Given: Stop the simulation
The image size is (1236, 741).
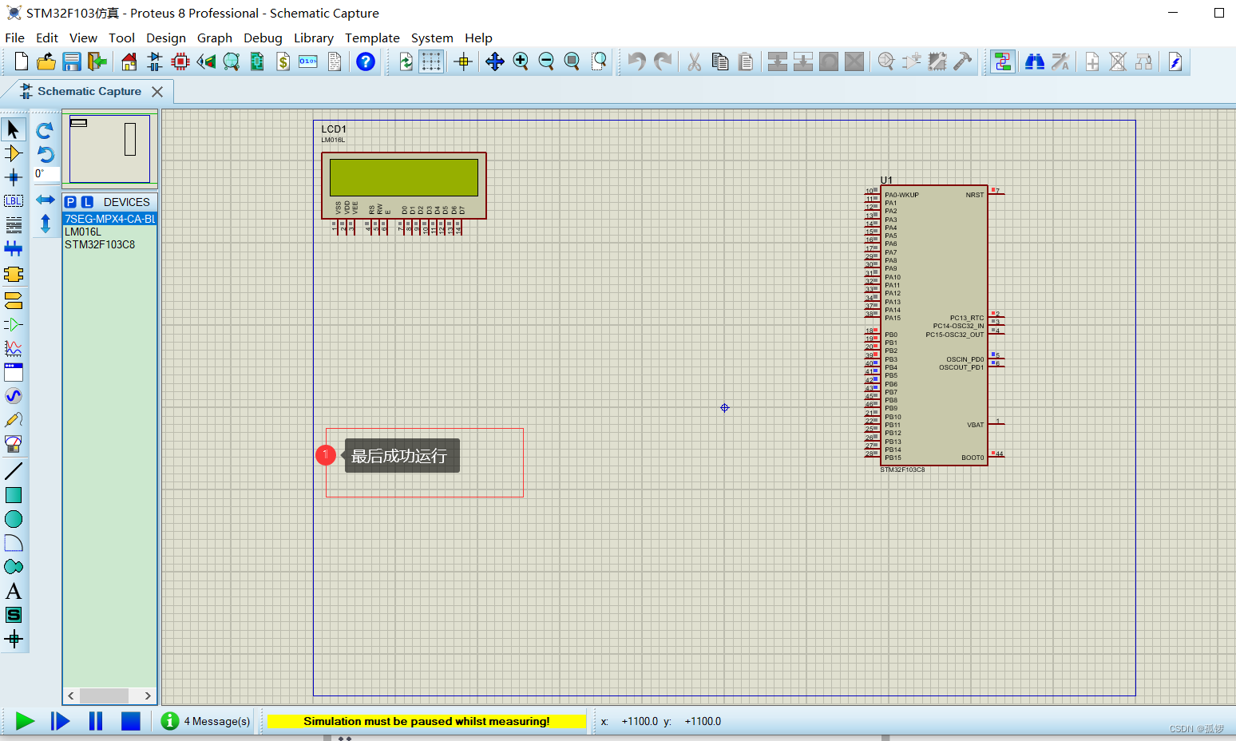Looking at the screenshot, I should pos(130,721).
